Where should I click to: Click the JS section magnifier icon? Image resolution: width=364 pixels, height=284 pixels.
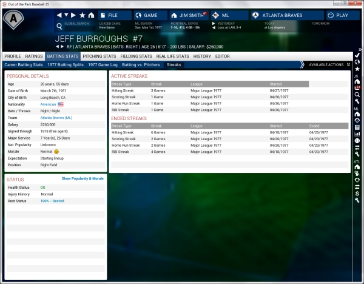pyautogui.click(x=357, y=95)
